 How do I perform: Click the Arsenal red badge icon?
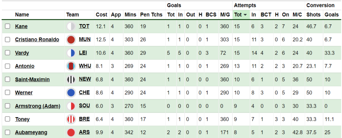[x=71, y=133]
